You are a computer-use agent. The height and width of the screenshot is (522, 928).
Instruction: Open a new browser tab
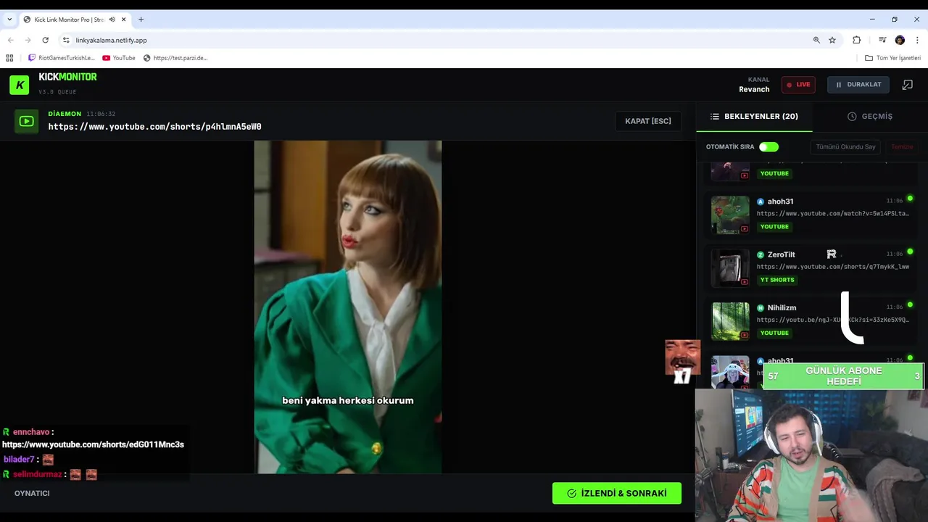tap(141, 20)
